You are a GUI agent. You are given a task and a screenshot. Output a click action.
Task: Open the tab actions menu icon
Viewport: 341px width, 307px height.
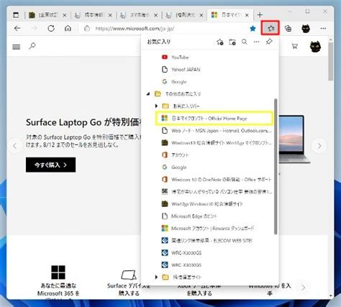(x=16, y=15)
